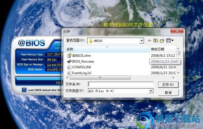
Task: Click the @BIOS folder icon in the location box
Action: pos(91,41)
